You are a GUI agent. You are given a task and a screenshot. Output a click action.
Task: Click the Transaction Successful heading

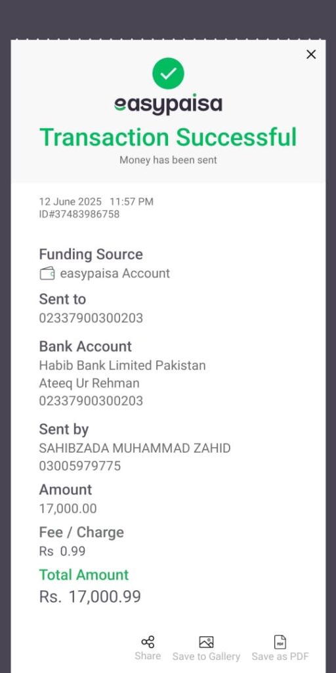(168, 137)
